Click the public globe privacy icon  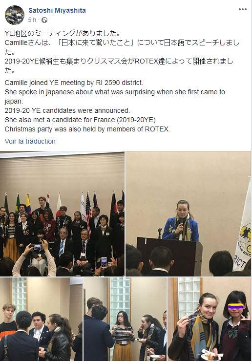point(44,20)
